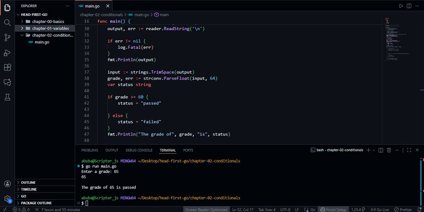
Task: Collapse the HEAD-FIRST-GO root folder
Action: pos(45,14)
